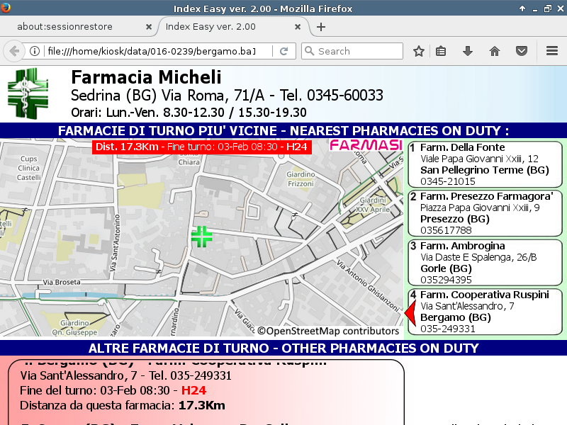Click the Farmacia Micheli green cross logo
Image resolution: width=567 pixels, height=425 pixels.
tap(29, 93)
